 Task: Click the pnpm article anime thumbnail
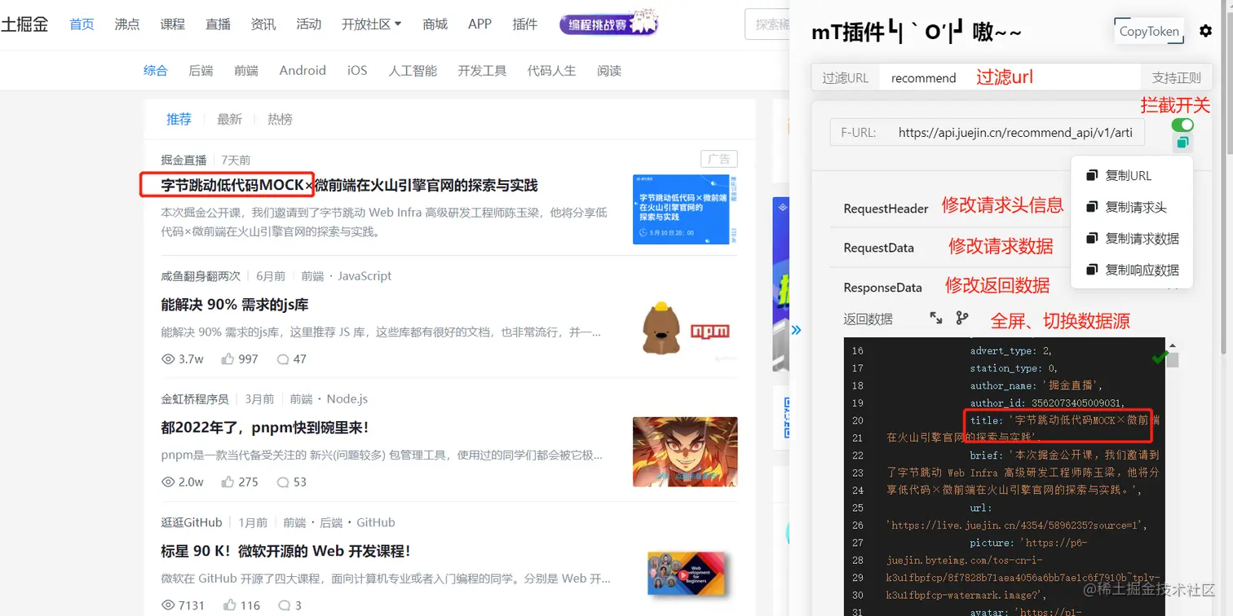point(685,452)
